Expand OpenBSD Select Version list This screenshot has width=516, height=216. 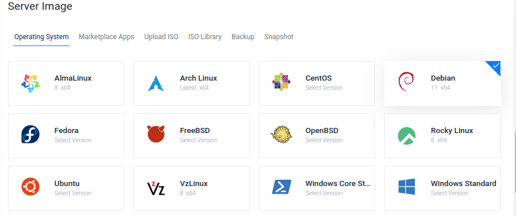(324, 141)
